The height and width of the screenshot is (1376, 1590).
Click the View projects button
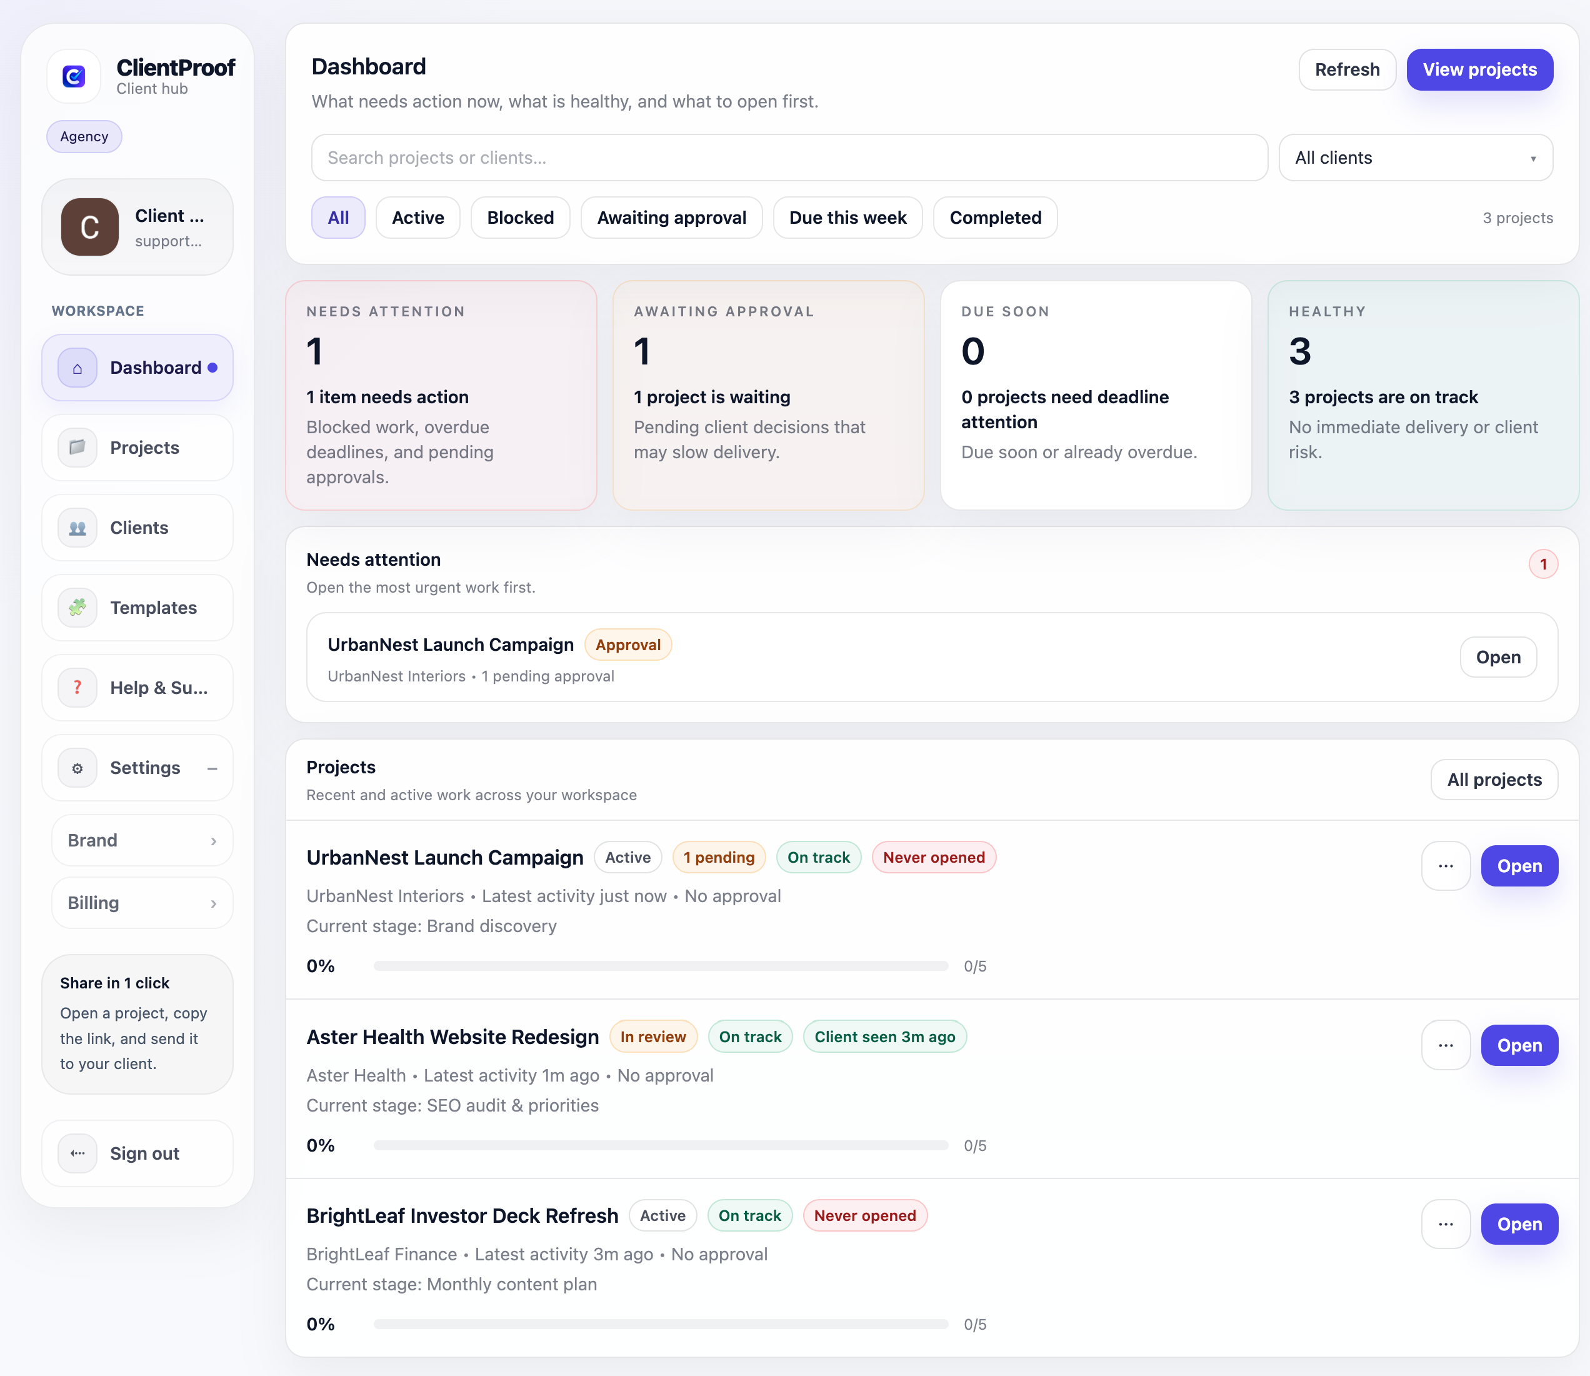1479,70
